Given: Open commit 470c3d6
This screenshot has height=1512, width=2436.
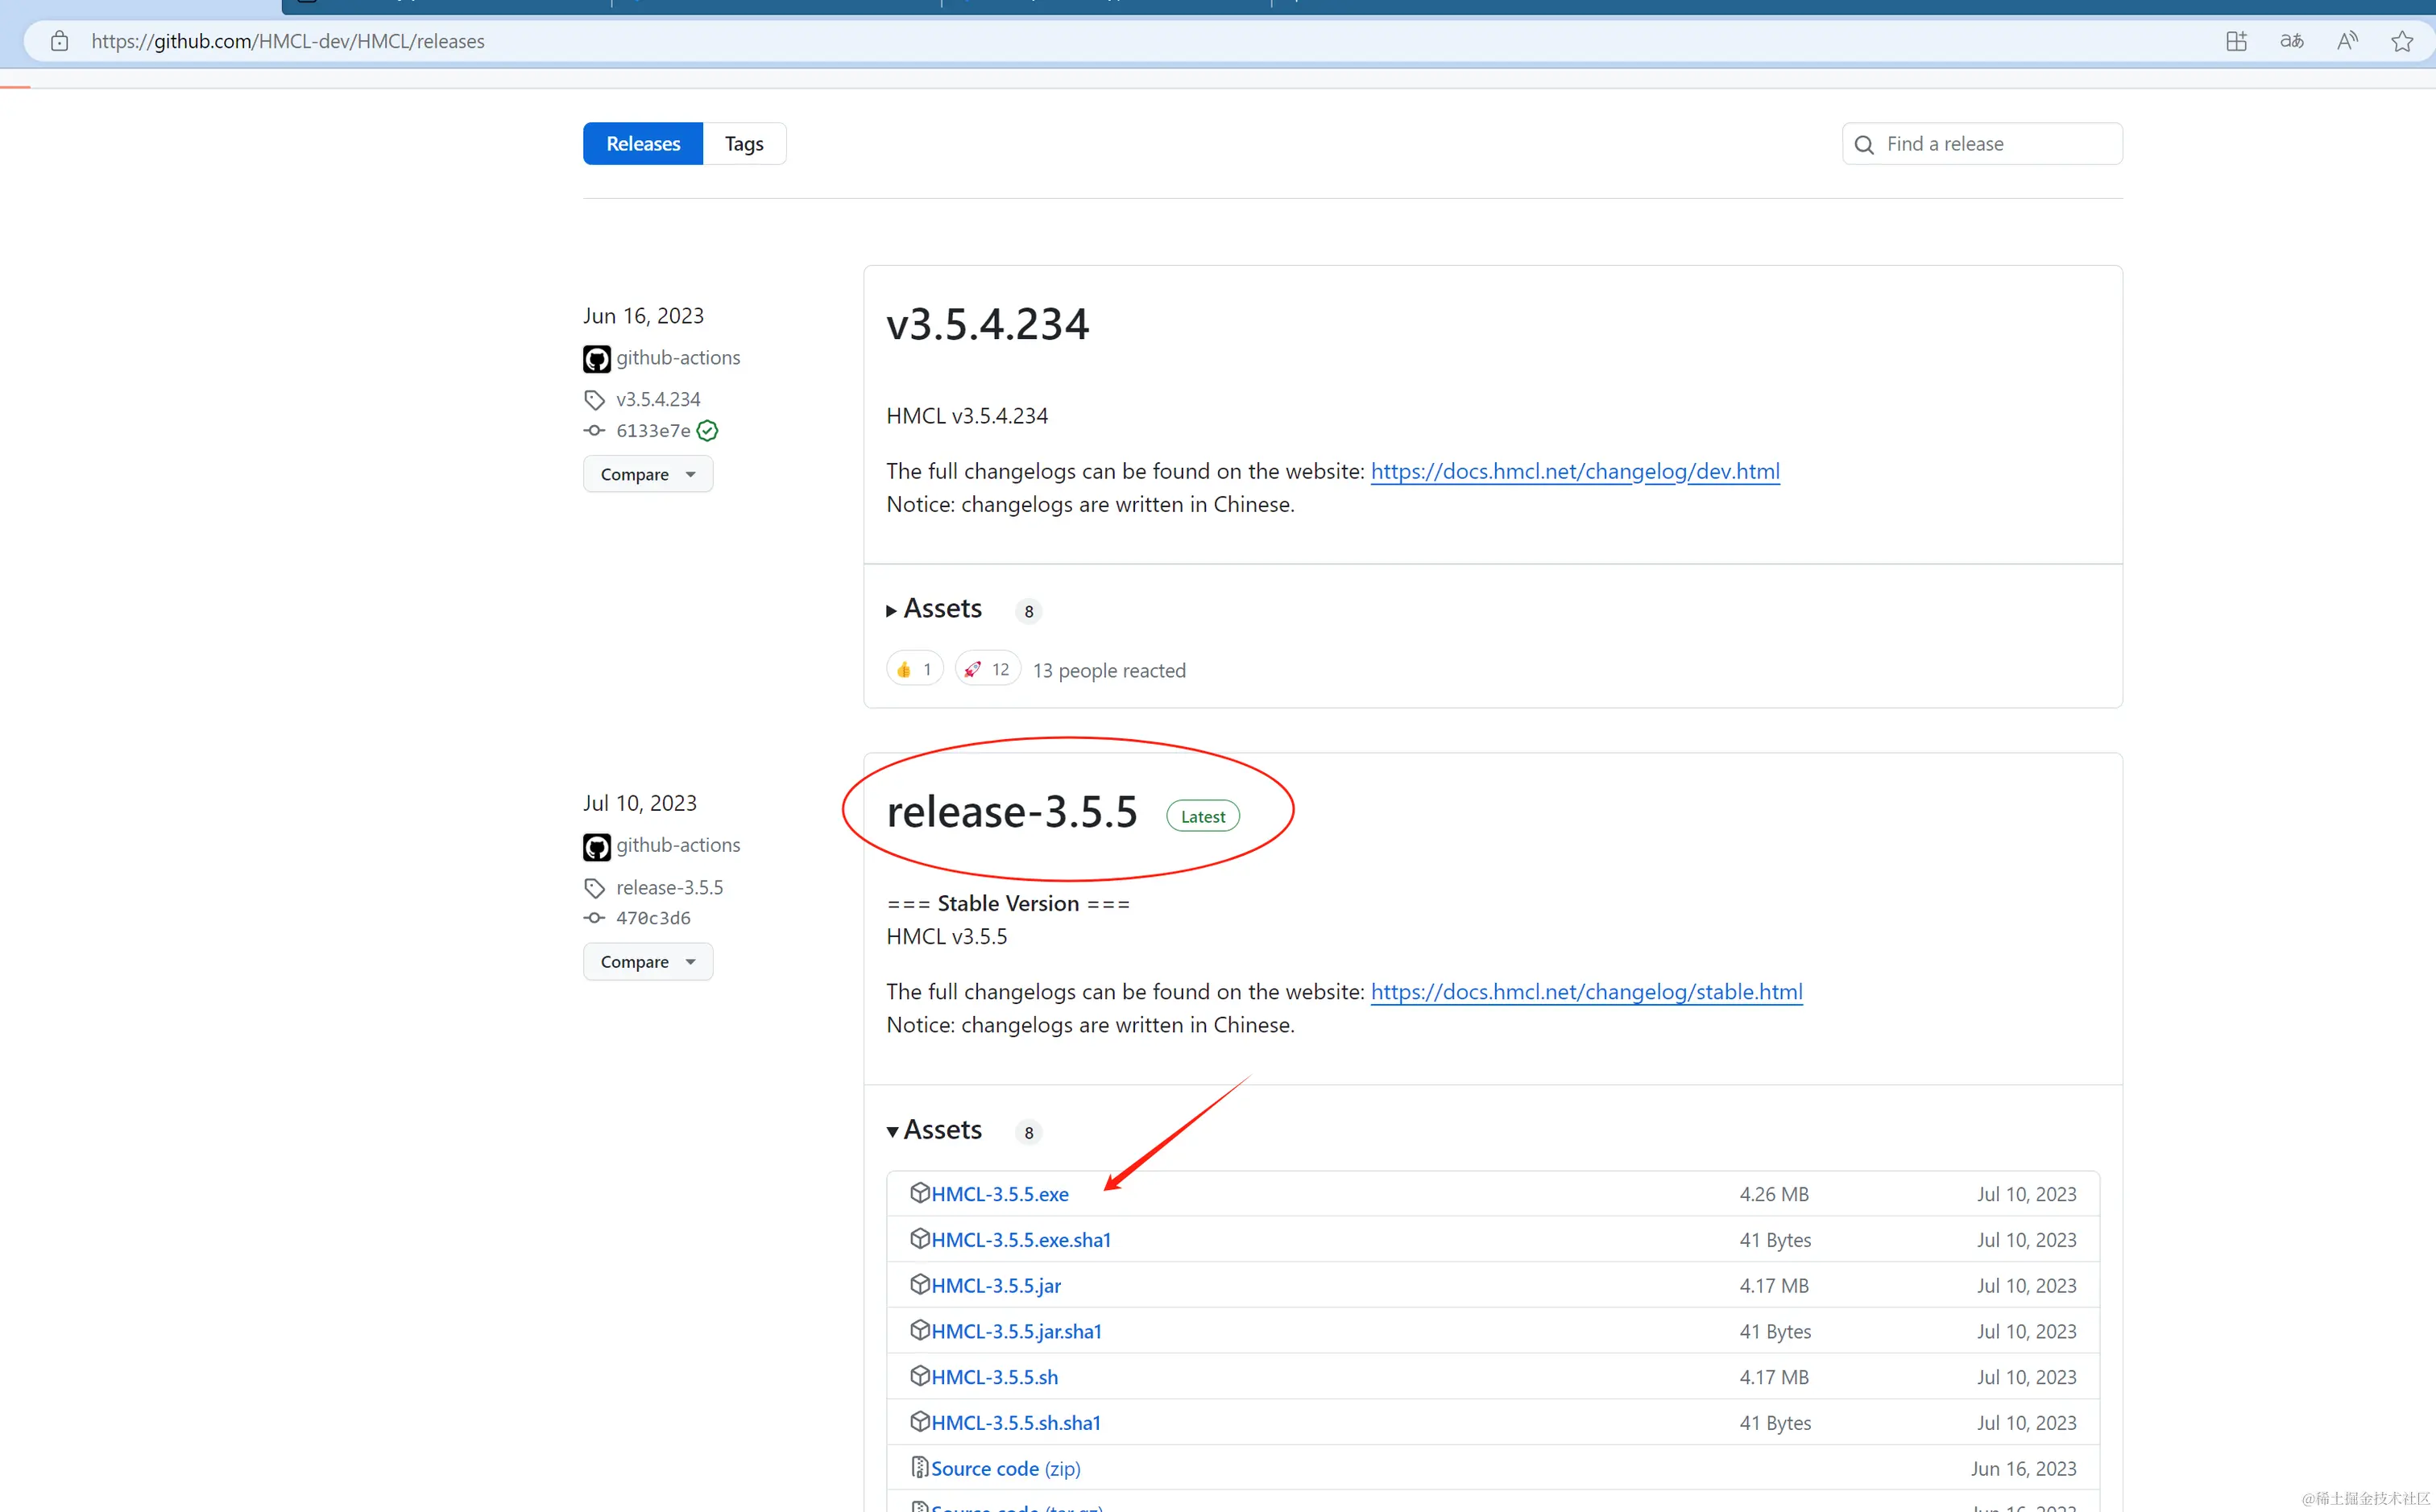Looking at the screenshot, I should [653, 918].
